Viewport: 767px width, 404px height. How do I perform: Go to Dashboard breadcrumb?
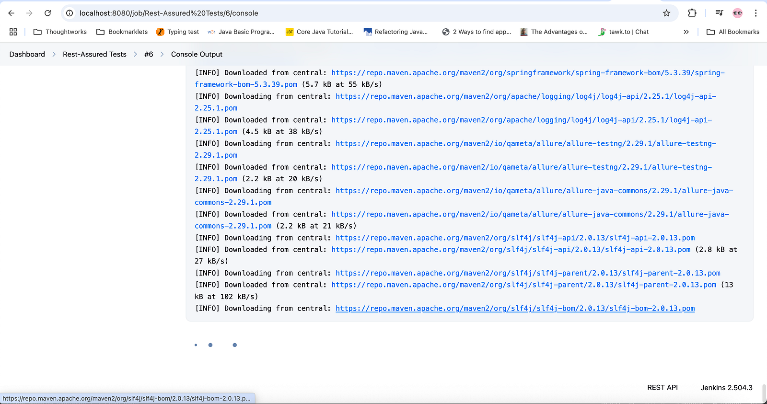tap(27, 54)
